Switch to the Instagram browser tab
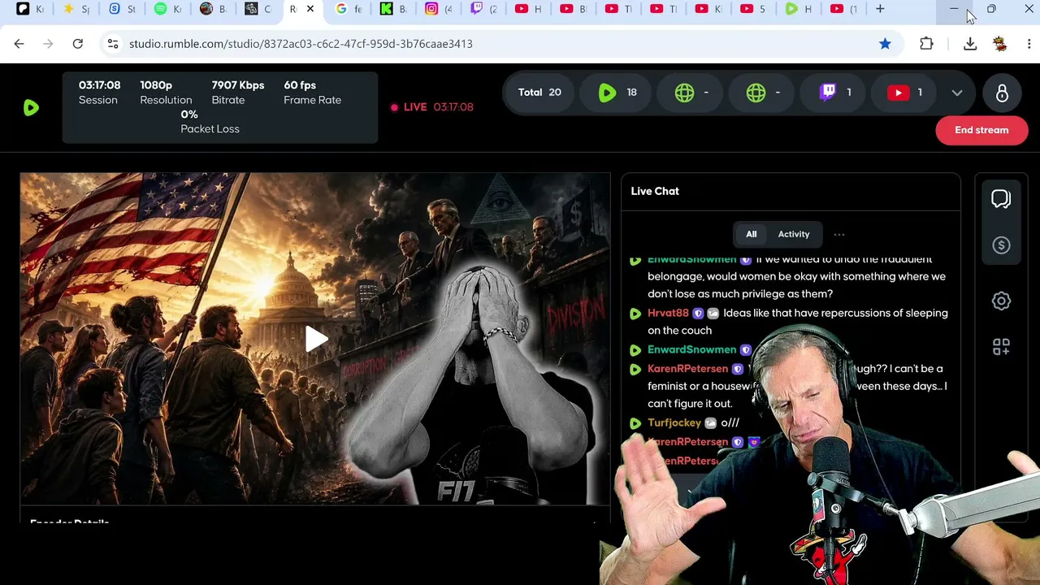Screen dimensions: 1040x585 click(439, 9)
